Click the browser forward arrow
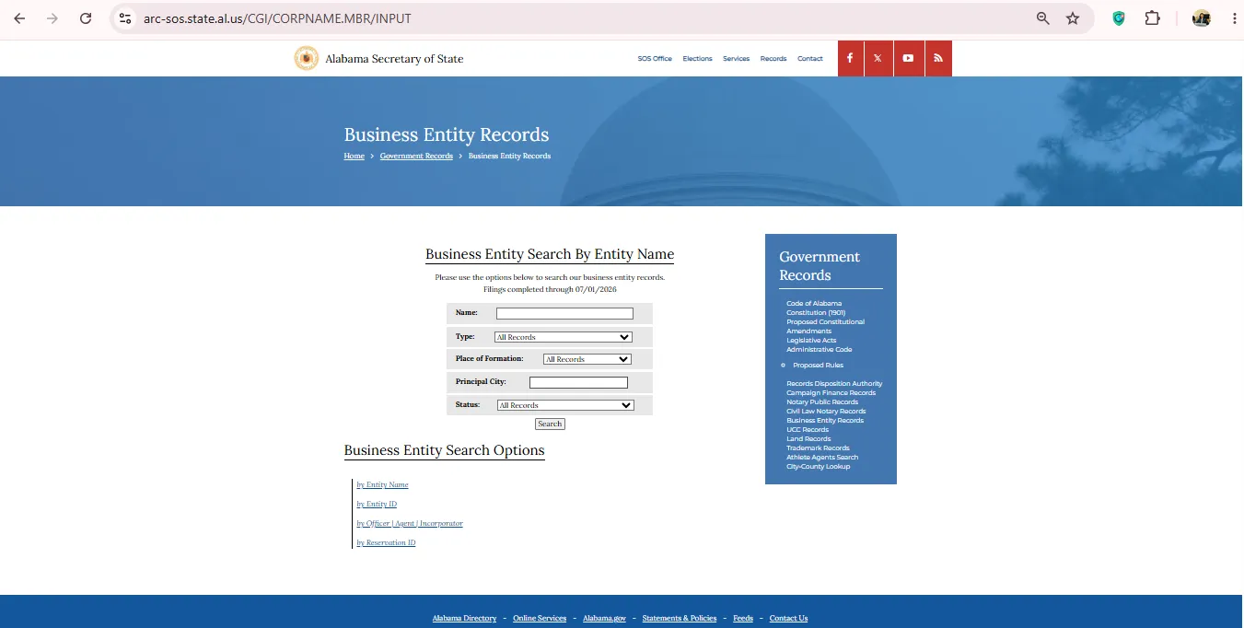1244x628 pixels. tap(52, 18)
